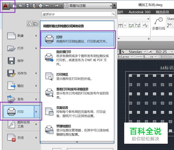Click the text style icon beside Standard
Viewport: 174px width, 150px height.
(x=123, y=52)
